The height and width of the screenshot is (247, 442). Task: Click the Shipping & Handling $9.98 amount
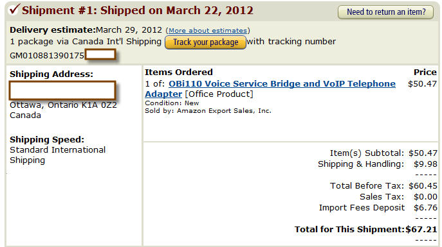point(425,164)
